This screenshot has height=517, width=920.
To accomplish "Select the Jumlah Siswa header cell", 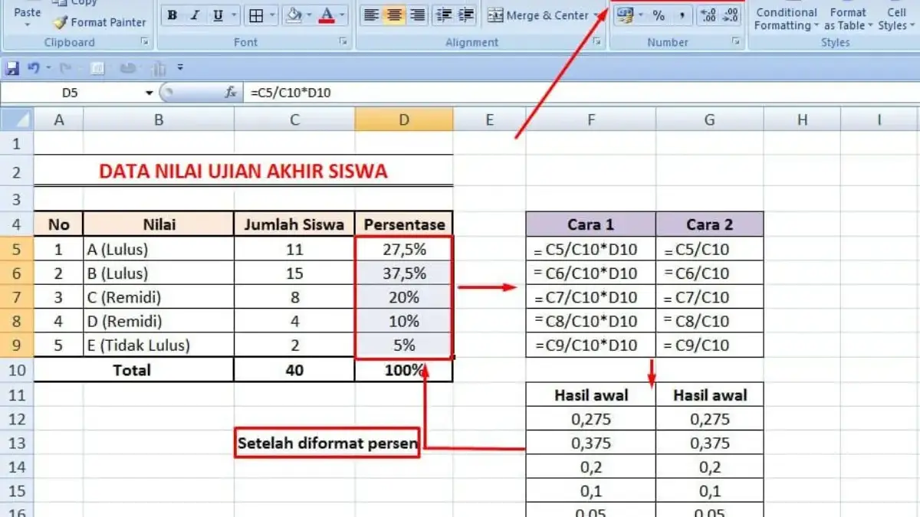I will click(x=294, y=224).
